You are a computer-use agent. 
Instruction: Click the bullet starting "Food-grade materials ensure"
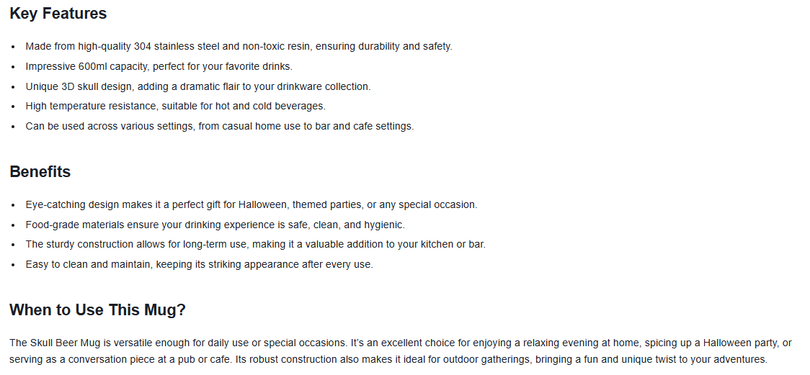(x=215, y=225)
